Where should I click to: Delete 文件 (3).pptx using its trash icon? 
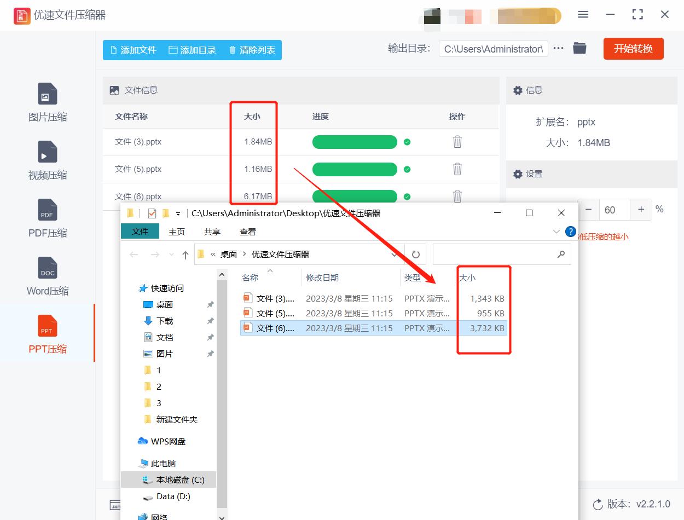(x=457, y=142)
